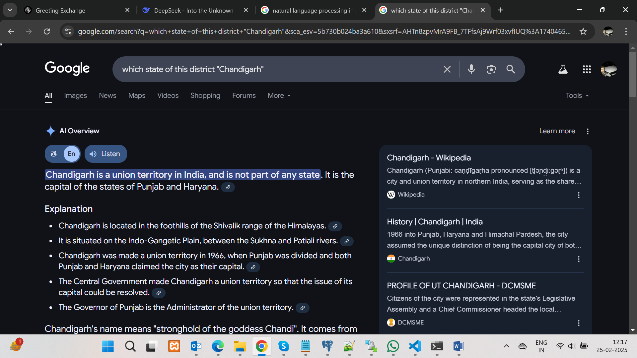Image resolution: width=637 pixels, height=358 pixels.
Task: Open options for Wikipedia source card
Action: (579, 195)
